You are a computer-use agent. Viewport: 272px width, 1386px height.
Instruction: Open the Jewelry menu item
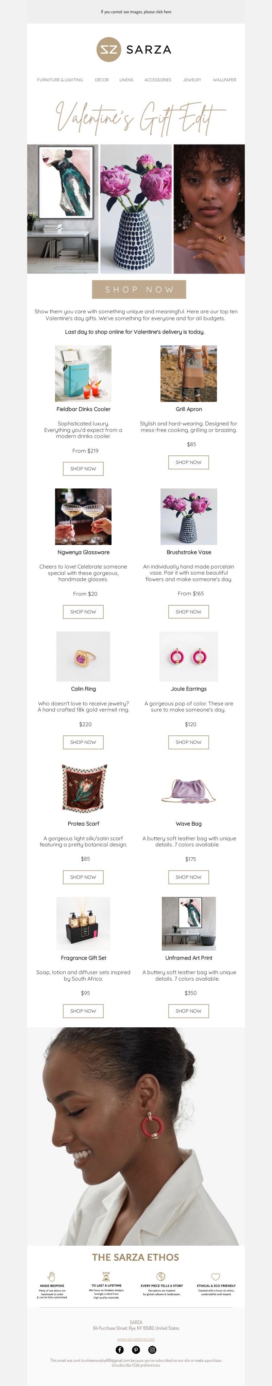pyautogui.click(x=192, y=80)
